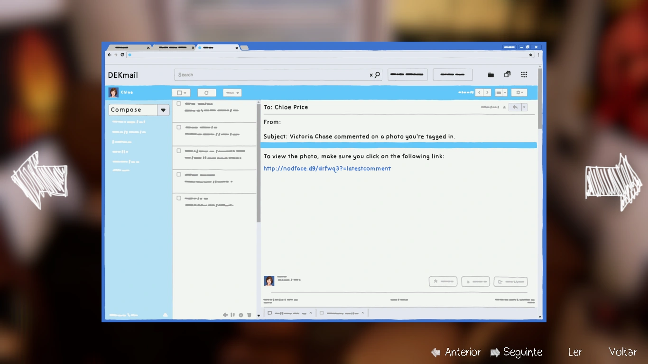Open the nodface.d9 latestcomment link
Image resolution: width=648 pixels, height=364 pixels.
327,168
